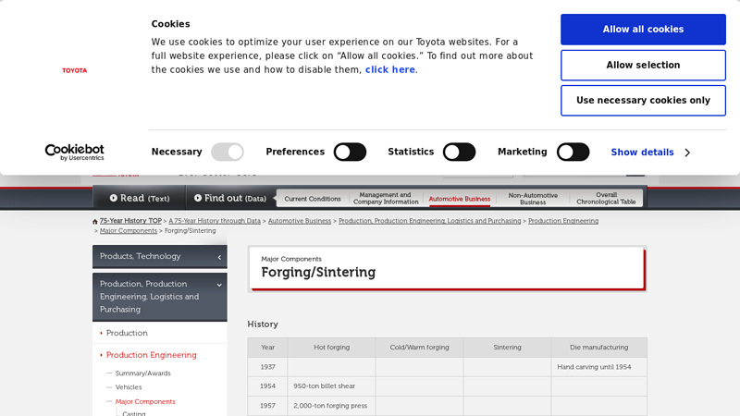
Task: Open the Read (Text) section
Action: click(x=139, y=198)
